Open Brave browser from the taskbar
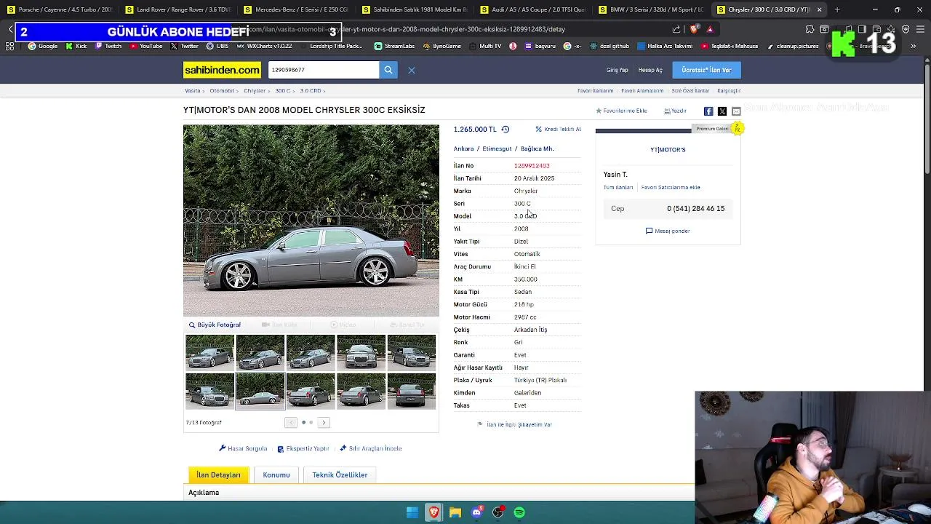The height and width of the screenshot is (524, 931). 433,512
